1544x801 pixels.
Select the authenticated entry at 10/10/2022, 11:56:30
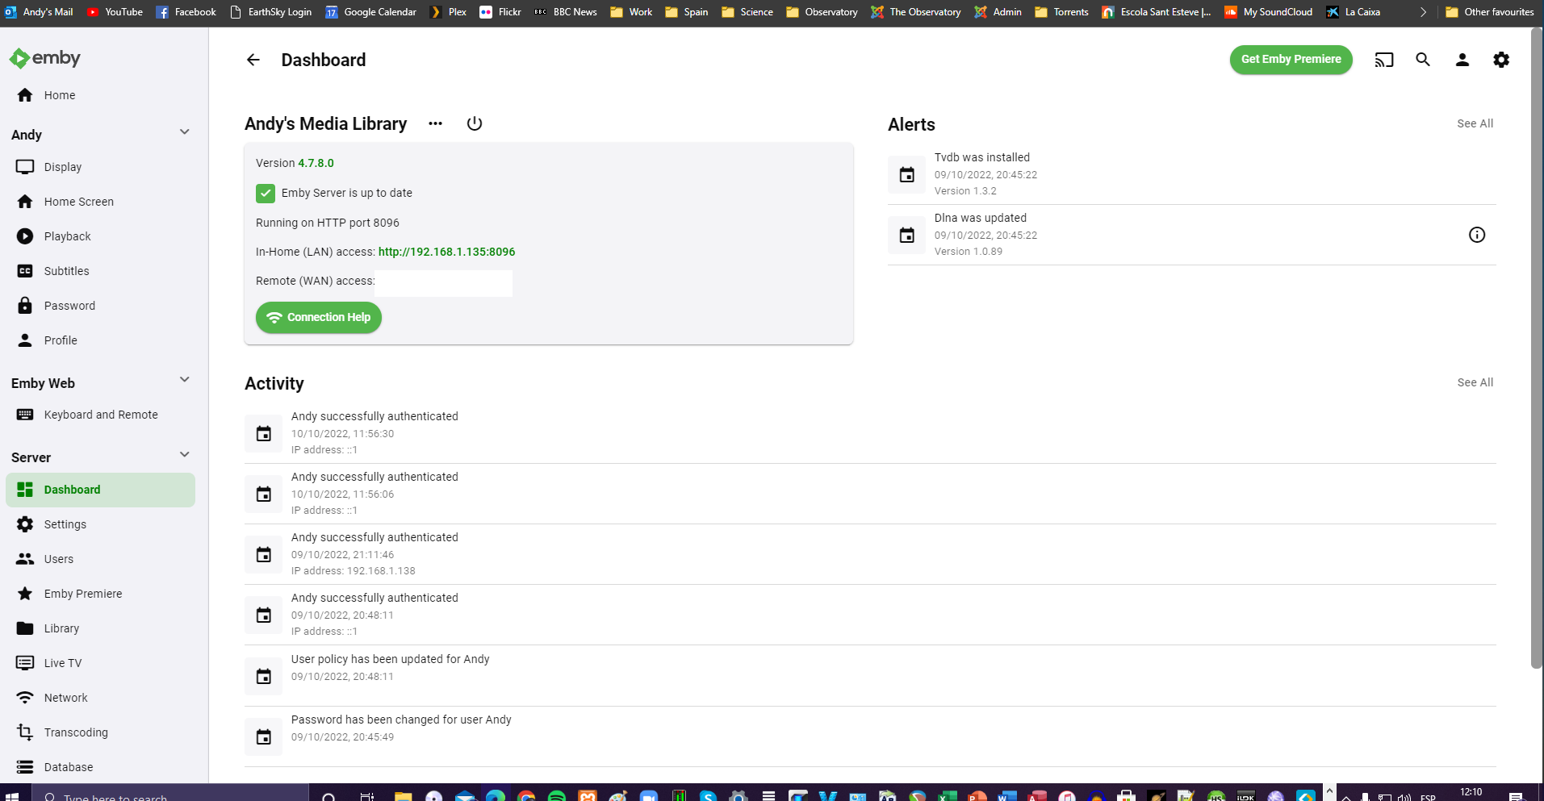tap(870, 433)
